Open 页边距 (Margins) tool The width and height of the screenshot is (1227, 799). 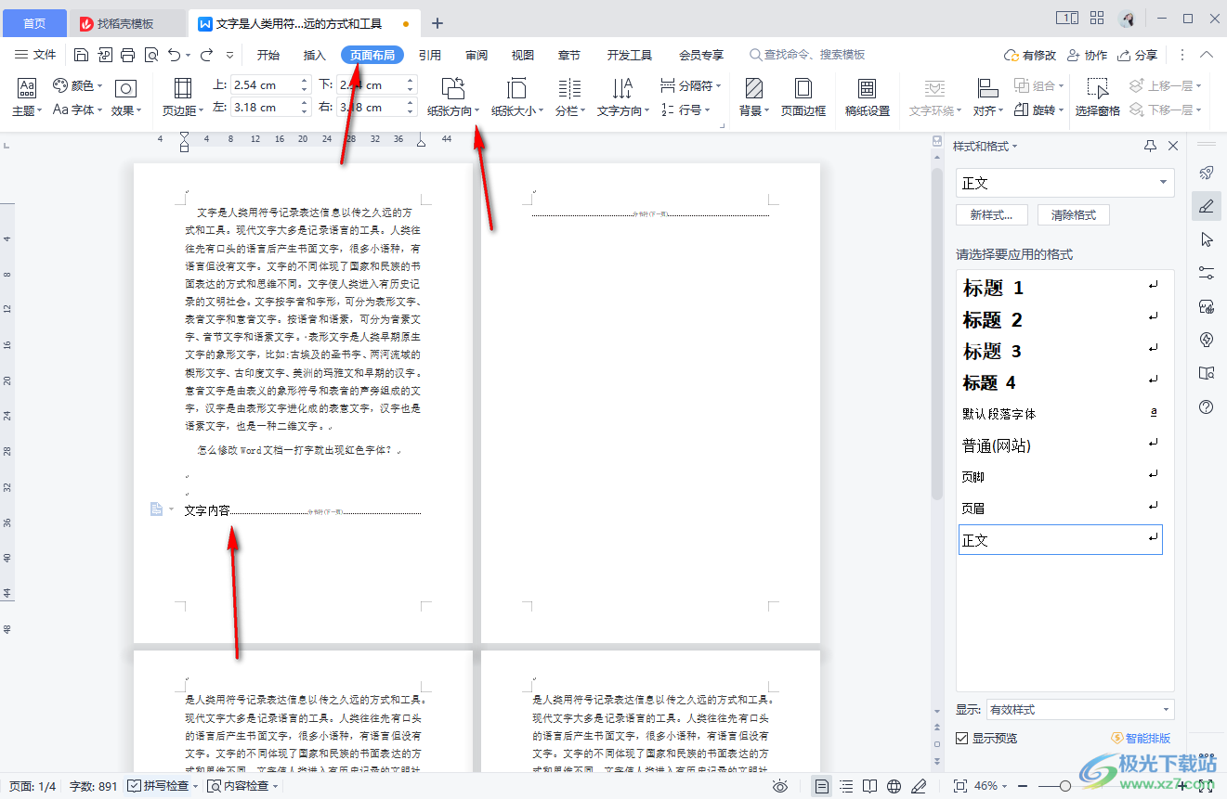[183, 97]
